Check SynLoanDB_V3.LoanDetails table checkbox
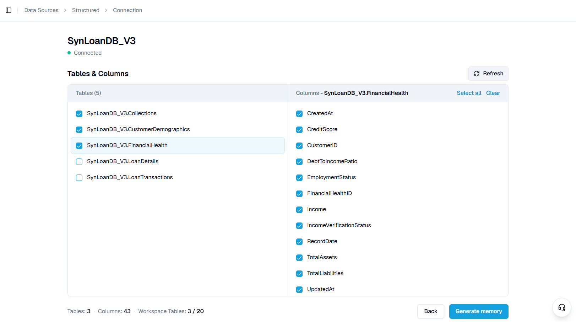This screenshot has width=576, height=322. (79, 162)
